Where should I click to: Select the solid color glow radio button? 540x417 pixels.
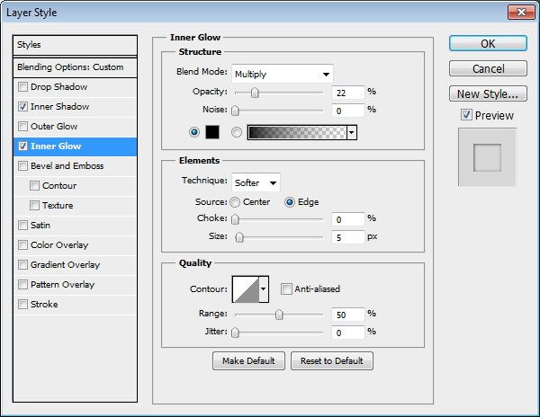tap(194, 132)
